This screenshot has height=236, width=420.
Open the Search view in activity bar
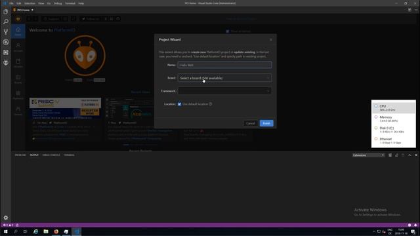point(6,22)
